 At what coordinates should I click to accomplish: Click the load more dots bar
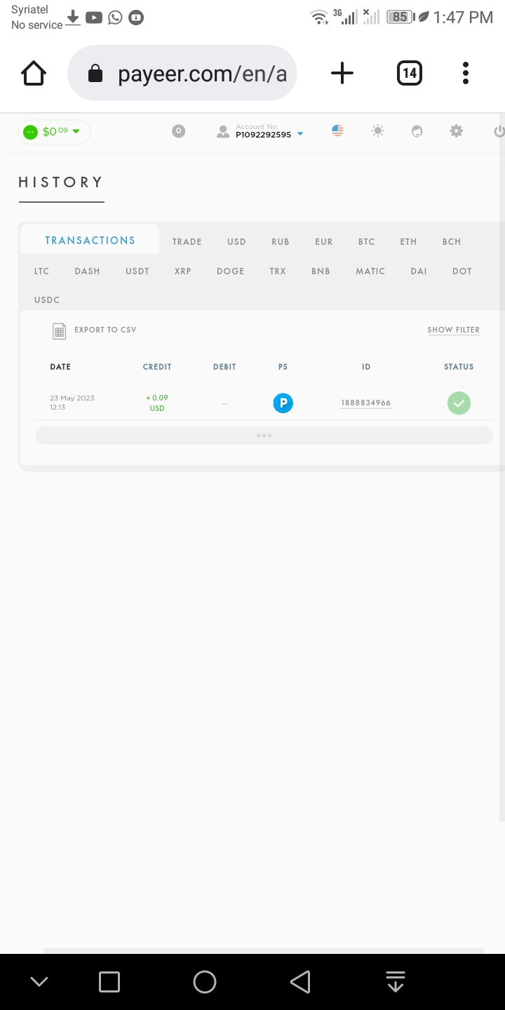(264, 436)
